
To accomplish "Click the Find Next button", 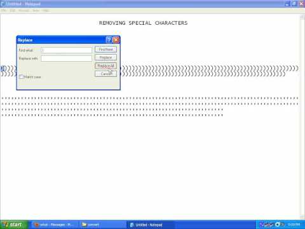I will point(105,50).
